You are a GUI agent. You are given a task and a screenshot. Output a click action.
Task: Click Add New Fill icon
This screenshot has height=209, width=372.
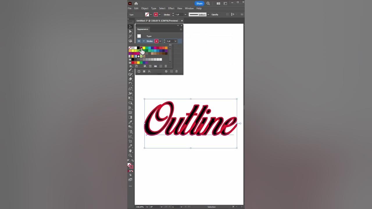pyautogui.click(x=144, y=71)
